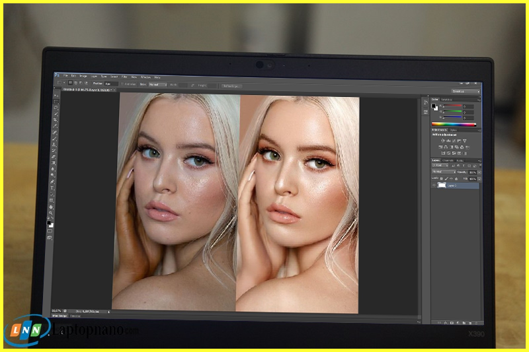The height and width of the screenshot is (352, 529).
Task: Click the Refine Edge button
Action: pos(231,86)
